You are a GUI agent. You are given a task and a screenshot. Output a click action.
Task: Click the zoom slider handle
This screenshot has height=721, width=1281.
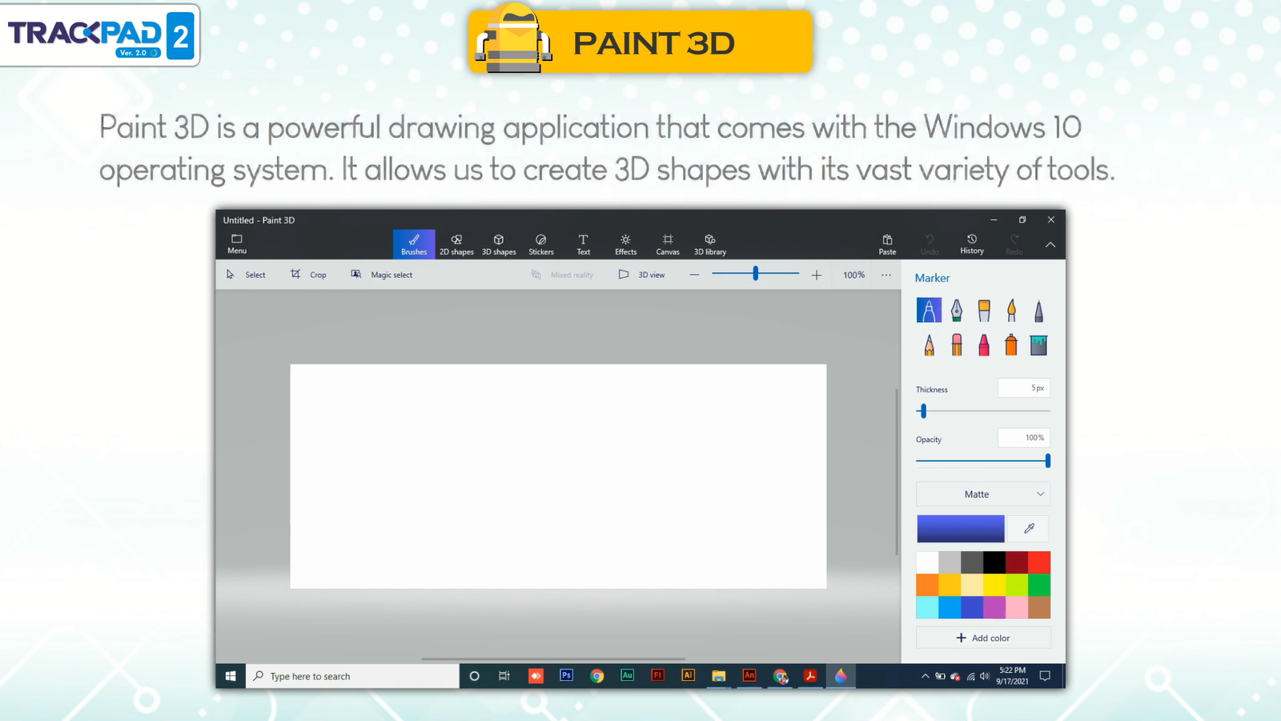coord(755,274)
